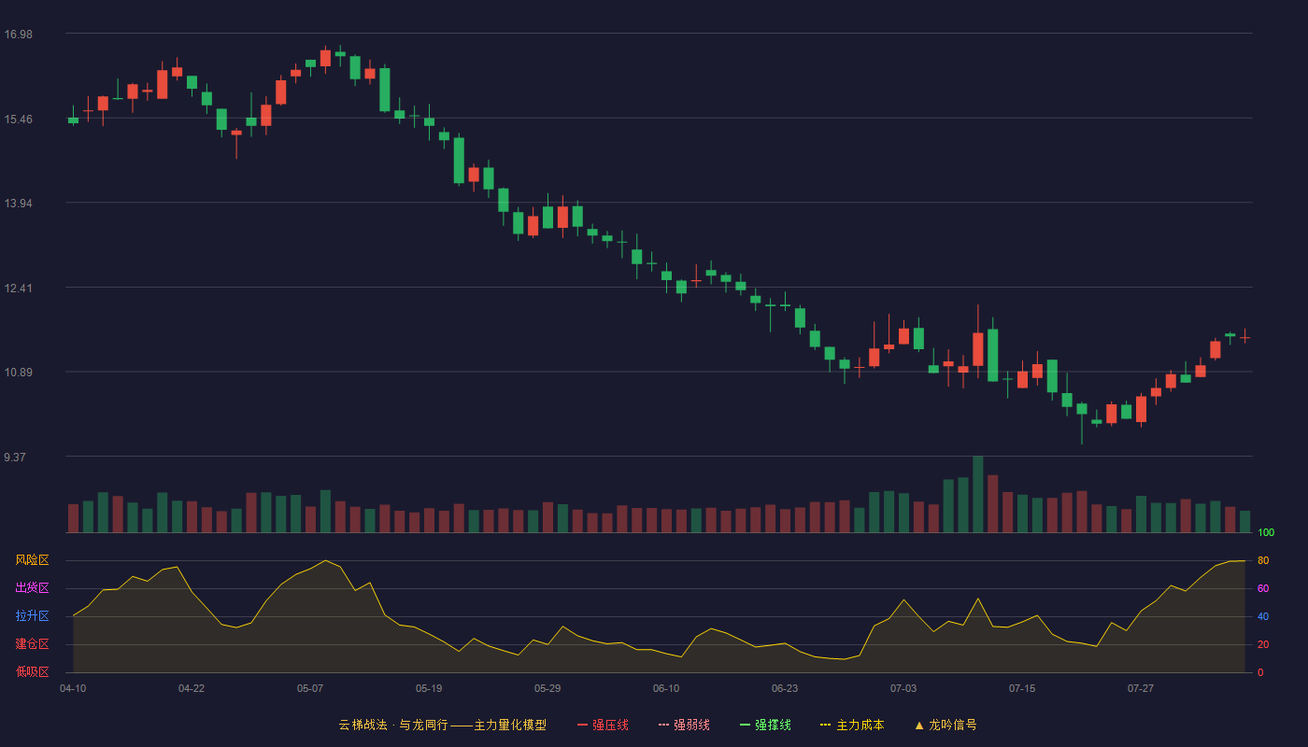Viewport: 1308px width, 747px height.
Task: Select the 15.46 price axis label
Action: click(x=18, y=120)
